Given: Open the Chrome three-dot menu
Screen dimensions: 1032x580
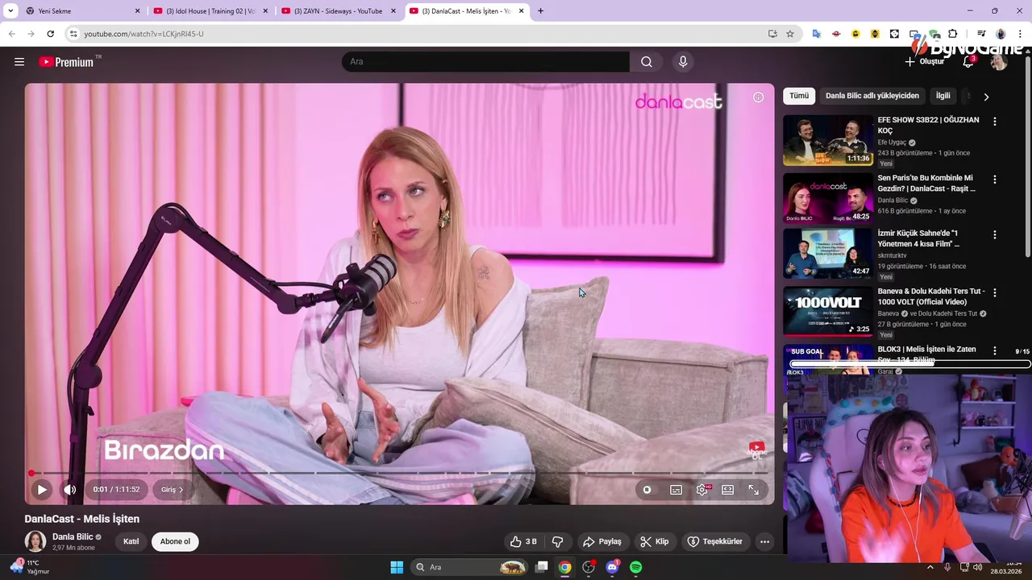Looking at the screenshot, I should (1020, 34).
